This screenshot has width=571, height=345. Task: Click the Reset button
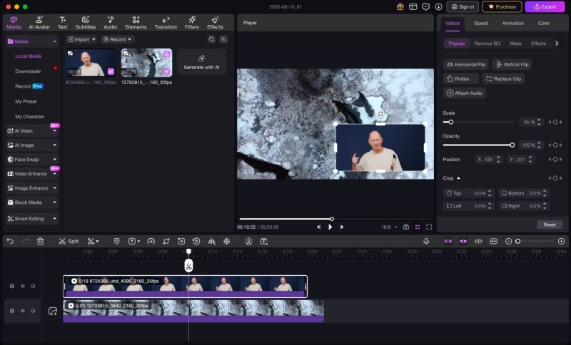550,225
